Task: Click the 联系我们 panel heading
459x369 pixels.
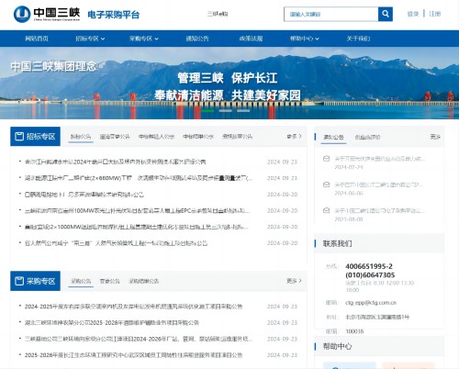Action: click(337, 243)
